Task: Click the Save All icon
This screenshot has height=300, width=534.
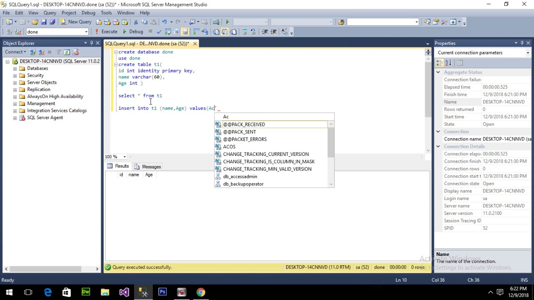Action: click(x=52, y=22)
